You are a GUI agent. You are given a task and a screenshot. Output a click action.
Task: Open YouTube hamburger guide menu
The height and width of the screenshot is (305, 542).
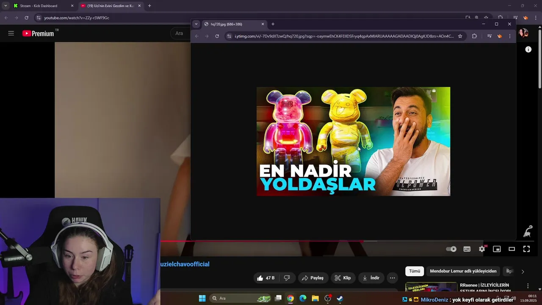(x=11, y=33)
